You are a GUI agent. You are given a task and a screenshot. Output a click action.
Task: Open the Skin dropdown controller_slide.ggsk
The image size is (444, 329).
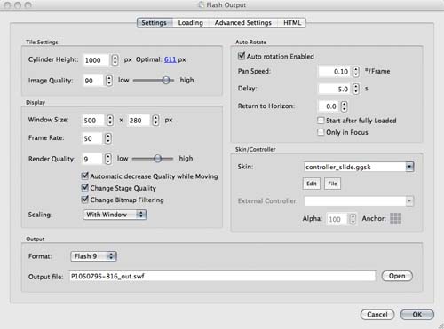[359, 167]
